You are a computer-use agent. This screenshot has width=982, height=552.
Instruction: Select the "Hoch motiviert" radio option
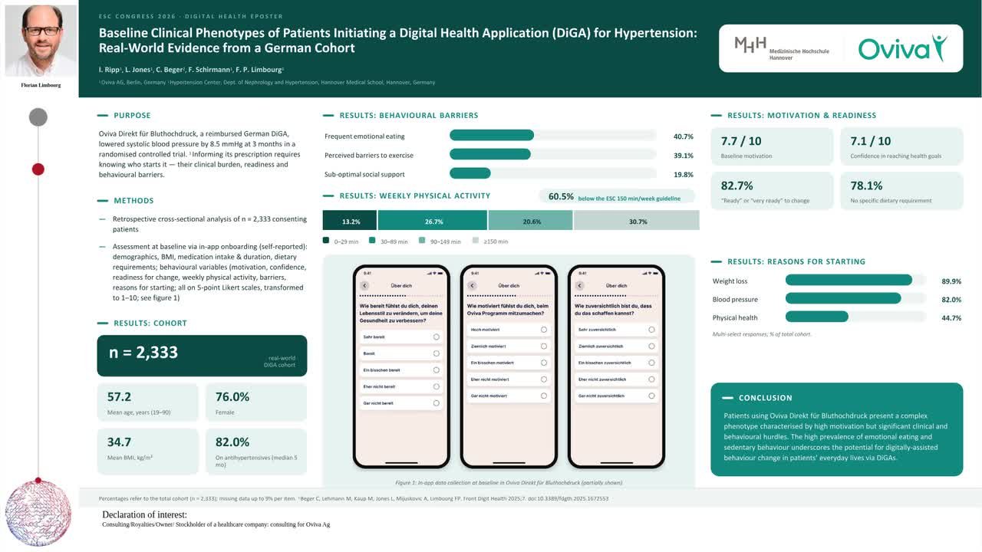[x=544, y=330]
